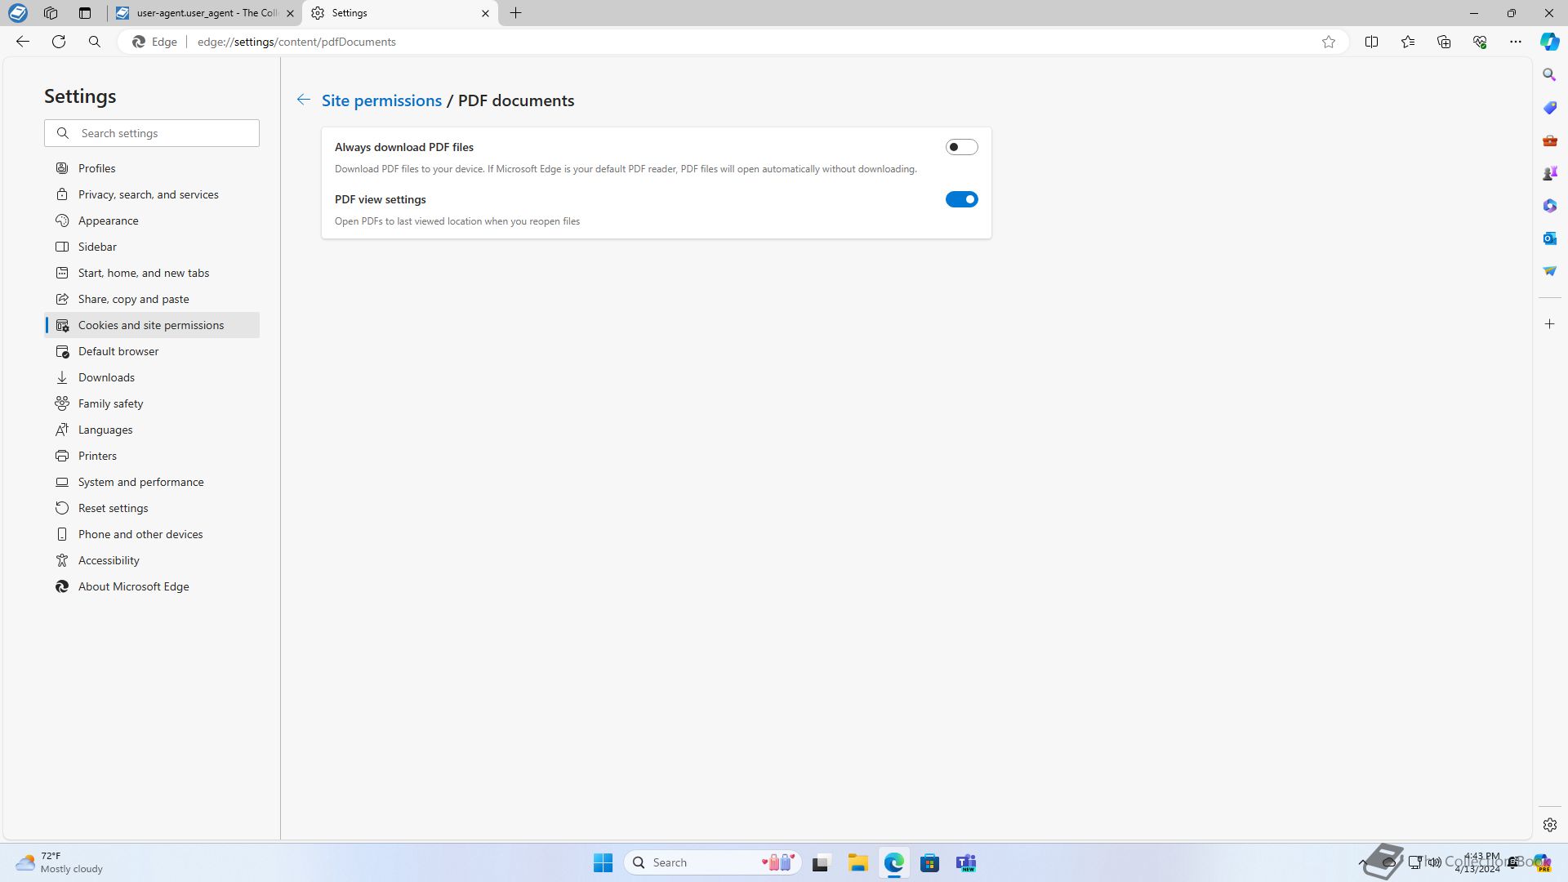Open sidebar Microsoft 365 icon
Screen dimensions: 1568x882
pyautogui.click(x=1549, y=206)
